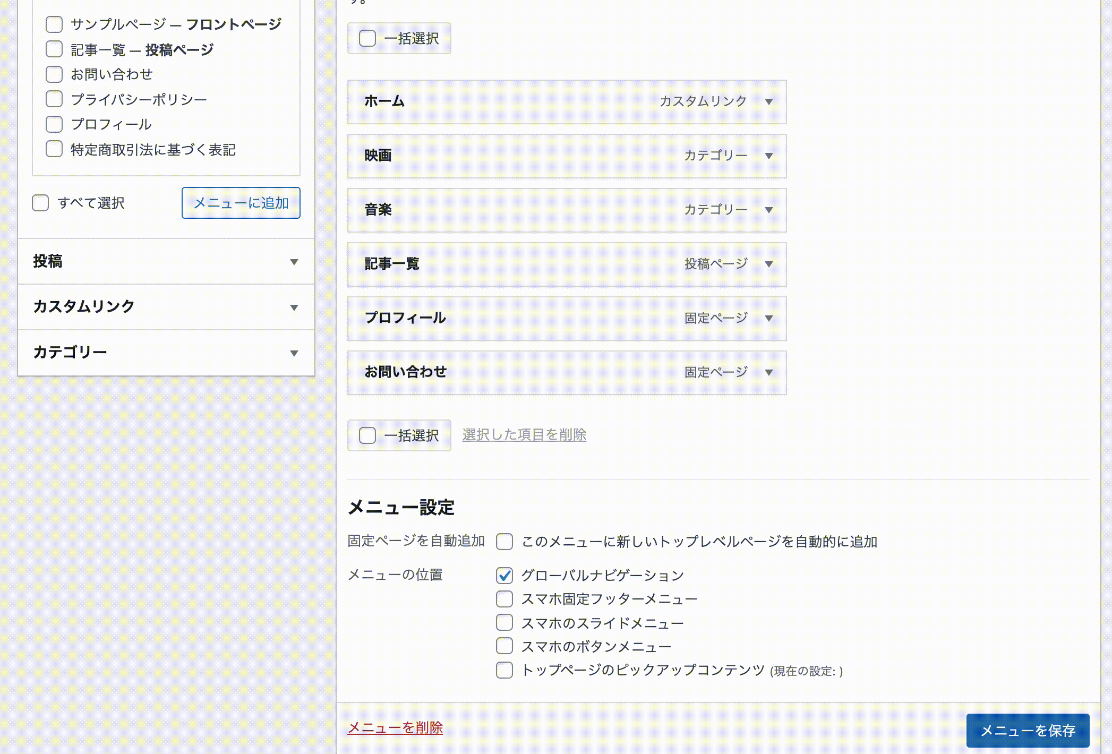Click the メニューを削除 link
1112x754 pixels.
click(x=395, y=728)
